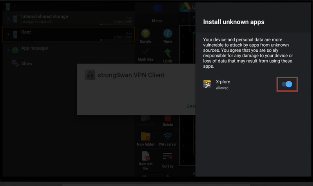
Task: Open the Sort by option
Action: [x=168, y=156]
